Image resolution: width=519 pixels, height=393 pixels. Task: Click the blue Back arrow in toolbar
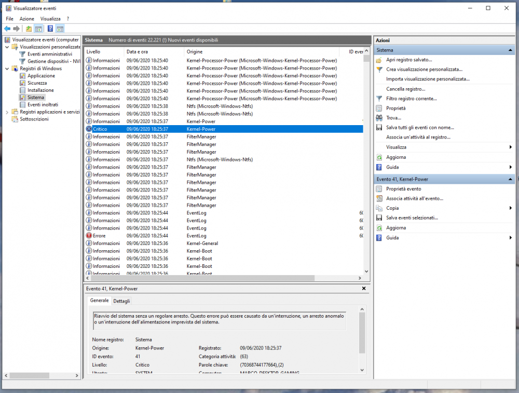tap(7, 29)
